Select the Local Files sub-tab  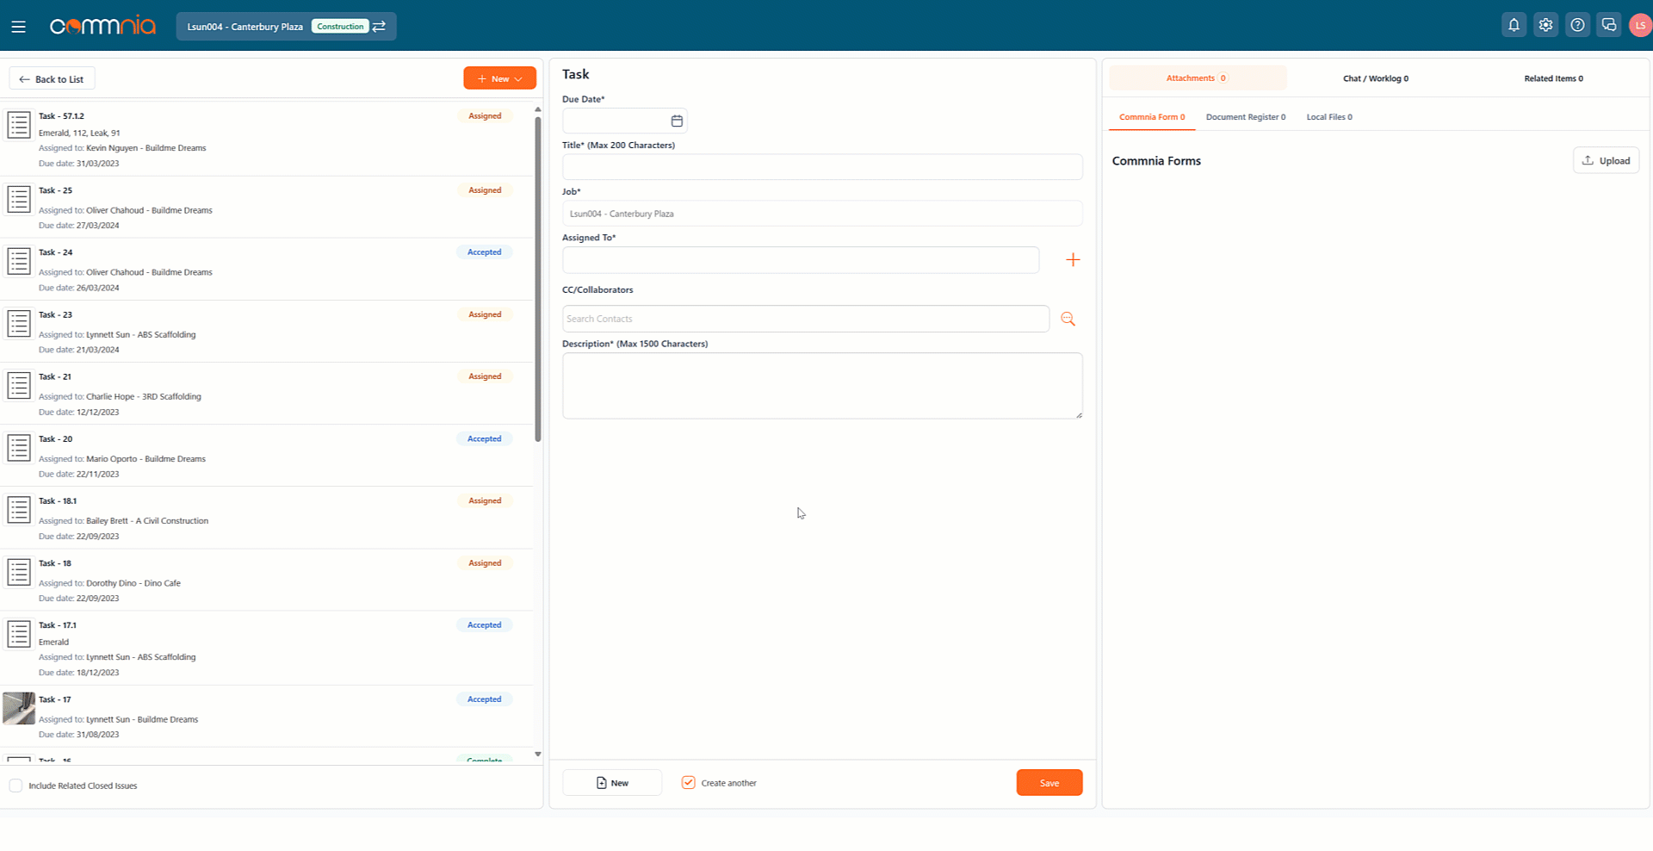tap(1329, 117)
